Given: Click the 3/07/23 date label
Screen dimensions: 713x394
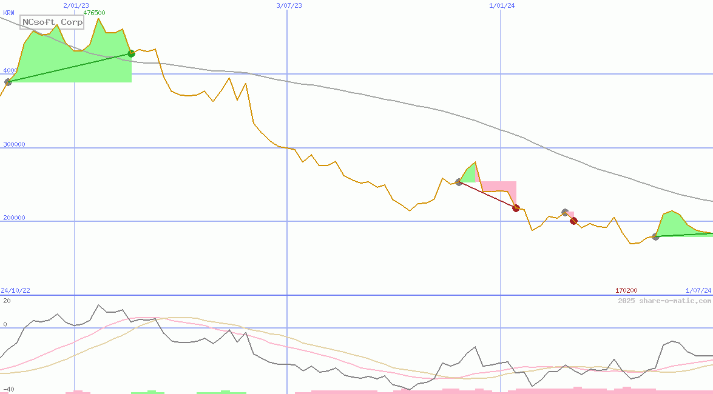Looking at the screenshot, I should [x=289, y=5].
